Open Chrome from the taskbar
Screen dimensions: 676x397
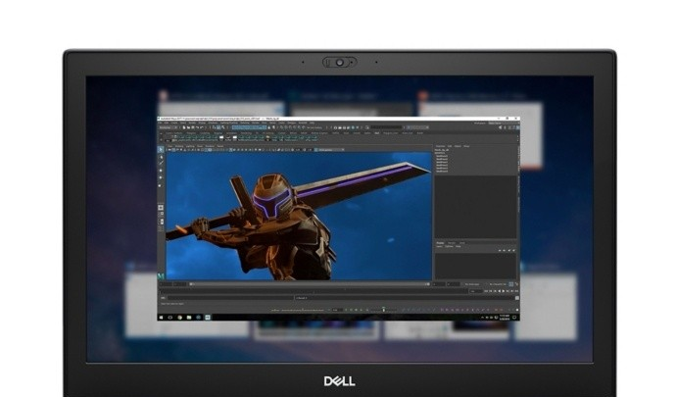click(180, 318)
